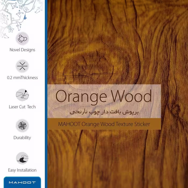Click the Novel Designs flower icon

[x=22, y=38]
